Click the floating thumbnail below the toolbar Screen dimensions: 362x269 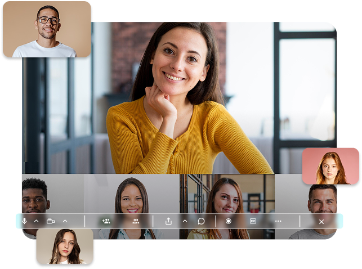pos(65,246)
